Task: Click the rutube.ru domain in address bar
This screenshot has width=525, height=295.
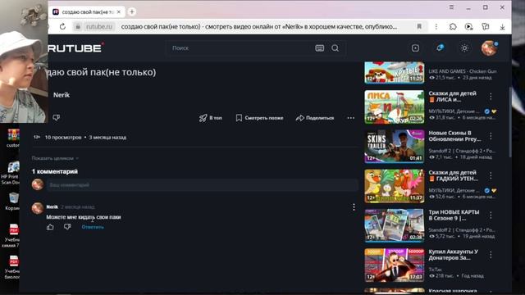Action: pyautogui.click(x=98, y=26)
